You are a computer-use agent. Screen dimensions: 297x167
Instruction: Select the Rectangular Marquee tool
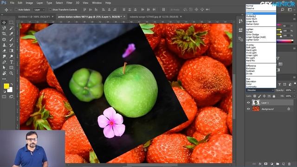coord(11,23)
